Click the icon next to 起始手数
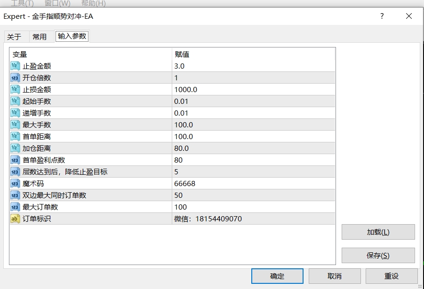 click(x=15, y=102)
